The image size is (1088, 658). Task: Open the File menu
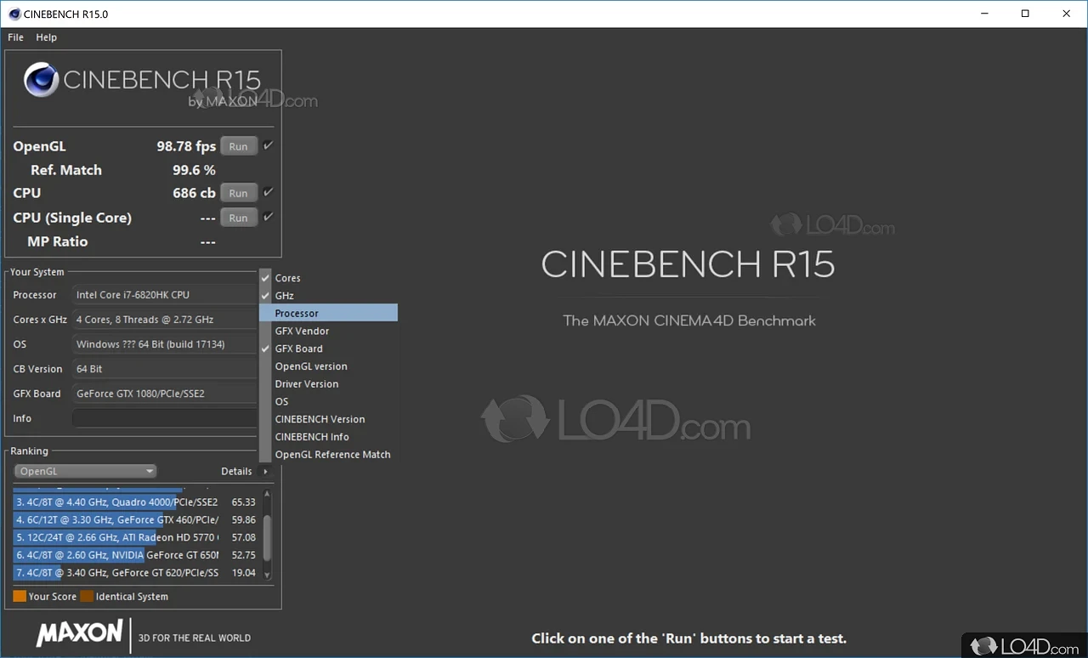15,37
